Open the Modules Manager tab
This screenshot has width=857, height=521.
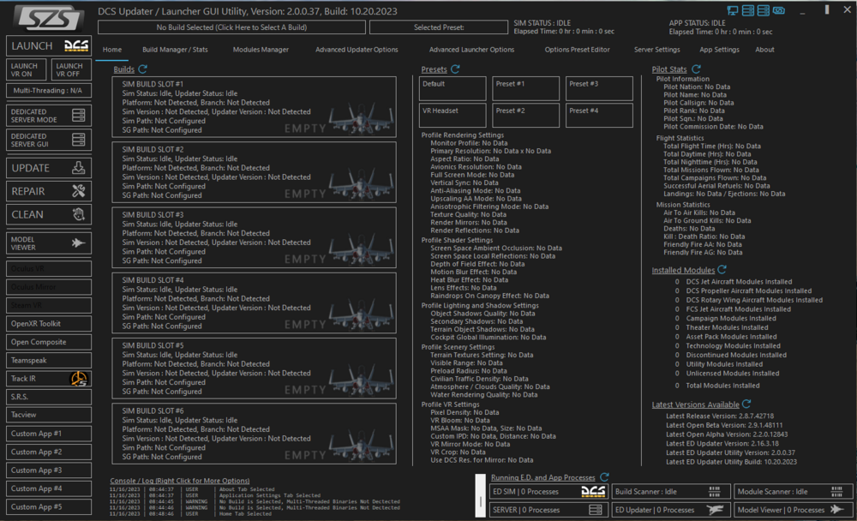(261, 50)
